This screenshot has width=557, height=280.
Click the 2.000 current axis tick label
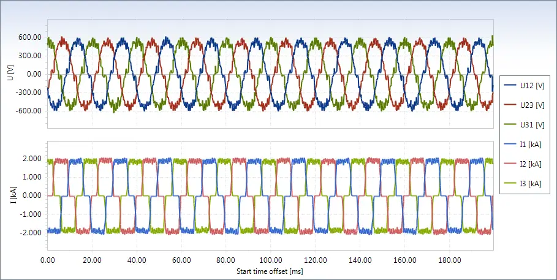[31, 159]
